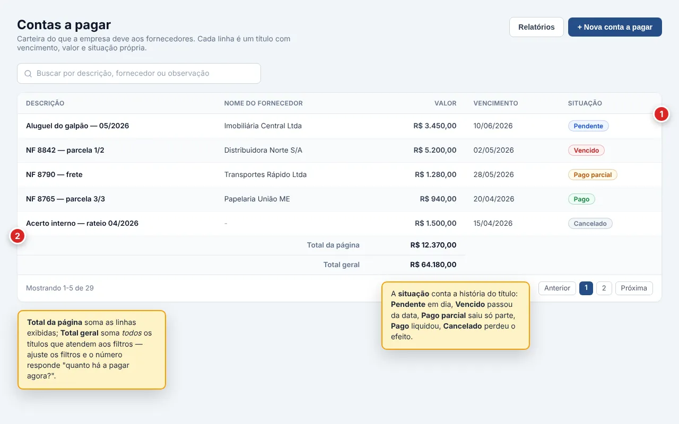This screenshot has width=679, height=424.
Task: Select supplier Papelaria União ME
Action: (x=257, y=199)
